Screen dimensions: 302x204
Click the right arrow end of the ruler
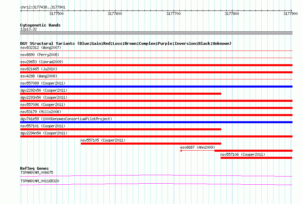point(291,11)
